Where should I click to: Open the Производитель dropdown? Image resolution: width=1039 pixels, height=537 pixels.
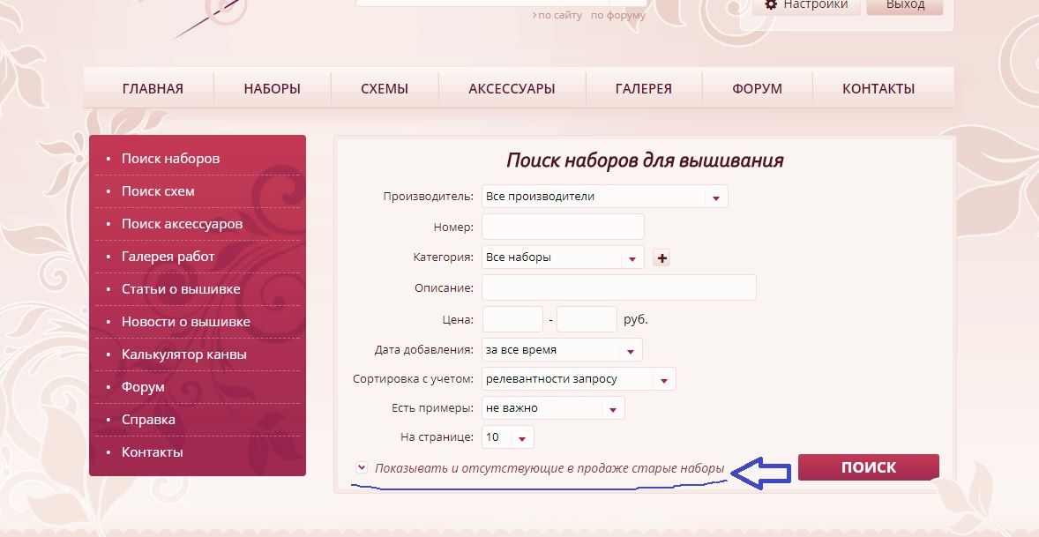click(604, 197)
